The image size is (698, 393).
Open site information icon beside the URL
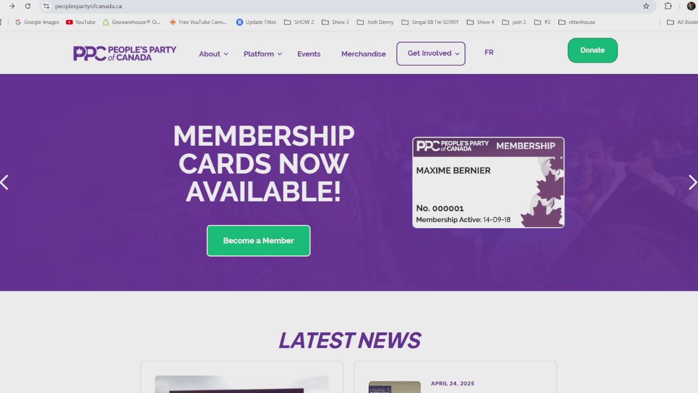coord(46,6)
